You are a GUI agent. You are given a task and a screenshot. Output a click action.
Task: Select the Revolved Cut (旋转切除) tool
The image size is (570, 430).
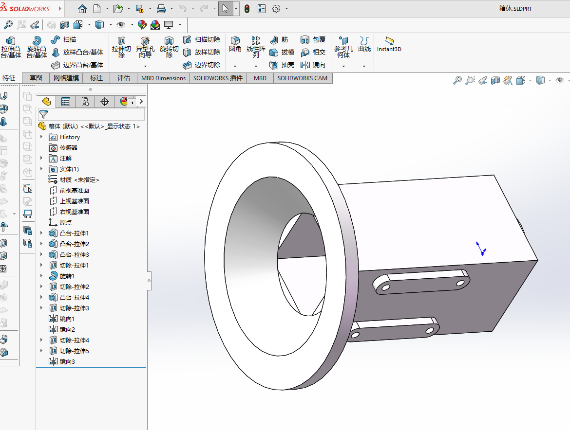[x=169, y=47]
